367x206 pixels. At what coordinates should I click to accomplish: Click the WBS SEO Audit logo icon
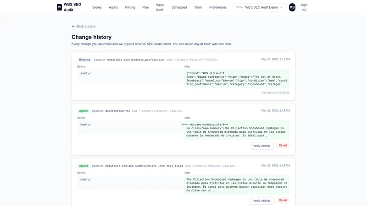[x=60, y=7]
